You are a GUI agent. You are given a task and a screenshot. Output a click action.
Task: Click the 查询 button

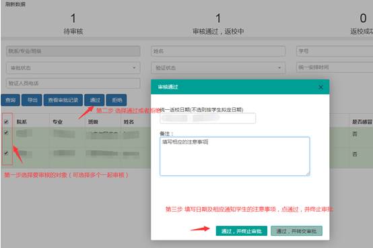pos(11,100)
